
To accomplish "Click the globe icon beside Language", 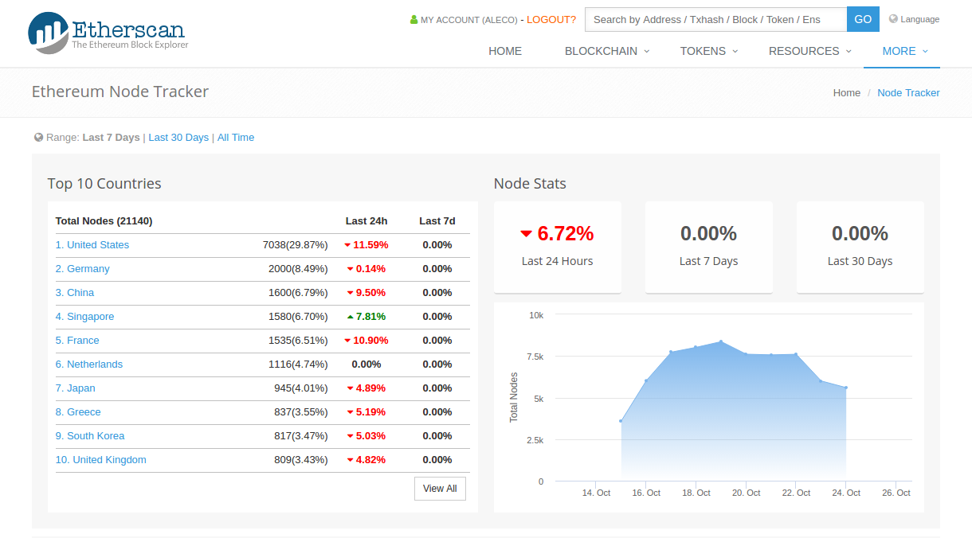I will (x=893, y=19).
